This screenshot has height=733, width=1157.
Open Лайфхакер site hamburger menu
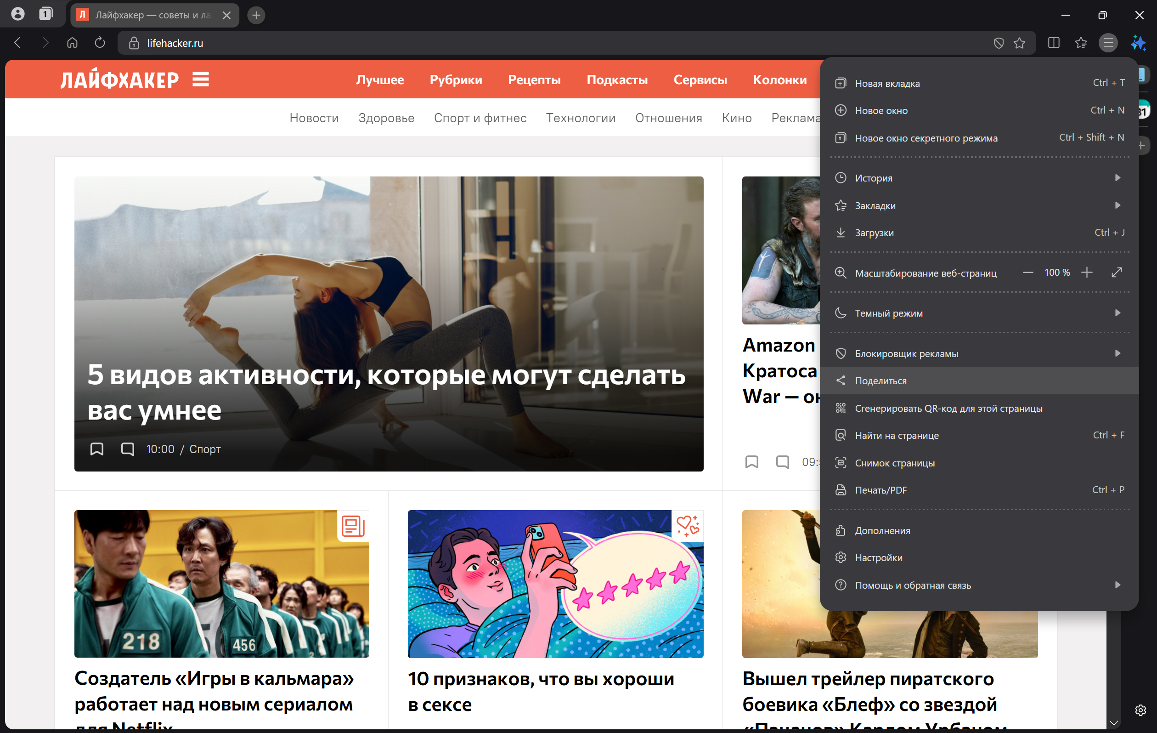tap(200, 80)
